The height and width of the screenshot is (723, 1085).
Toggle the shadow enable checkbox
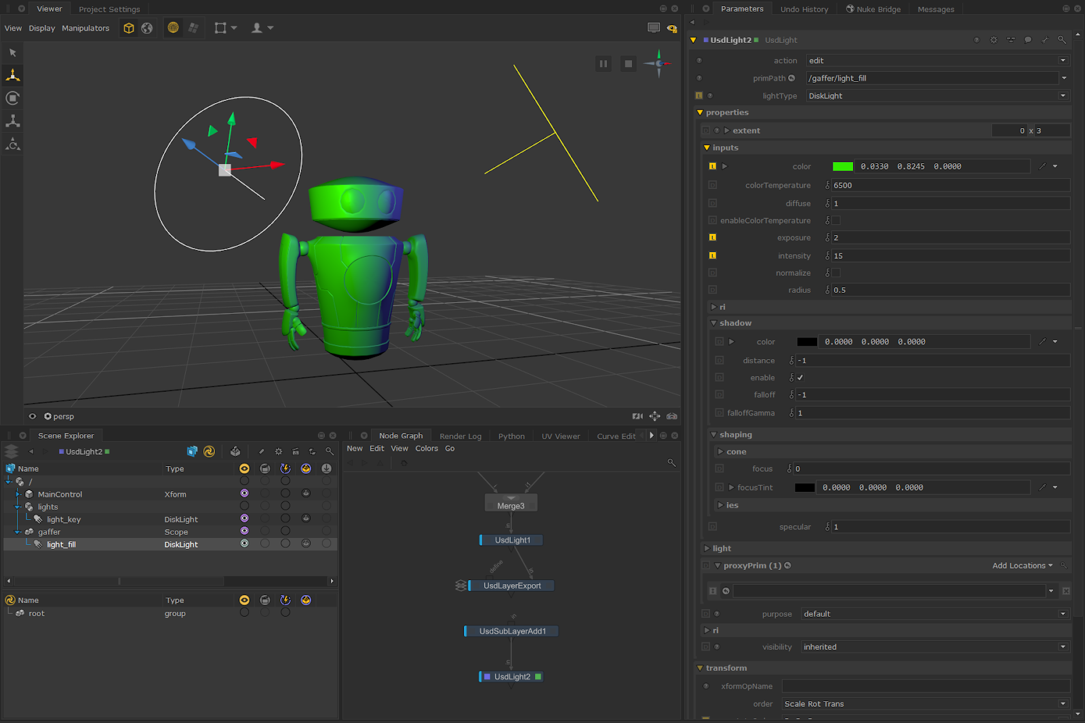tap(800, 378)
